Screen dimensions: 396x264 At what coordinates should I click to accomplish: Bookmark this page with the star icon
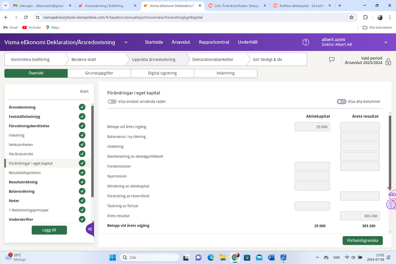tap(351, 17)
